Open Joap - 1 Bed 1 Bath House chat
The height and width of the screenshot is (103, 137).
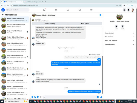point(15,32)
